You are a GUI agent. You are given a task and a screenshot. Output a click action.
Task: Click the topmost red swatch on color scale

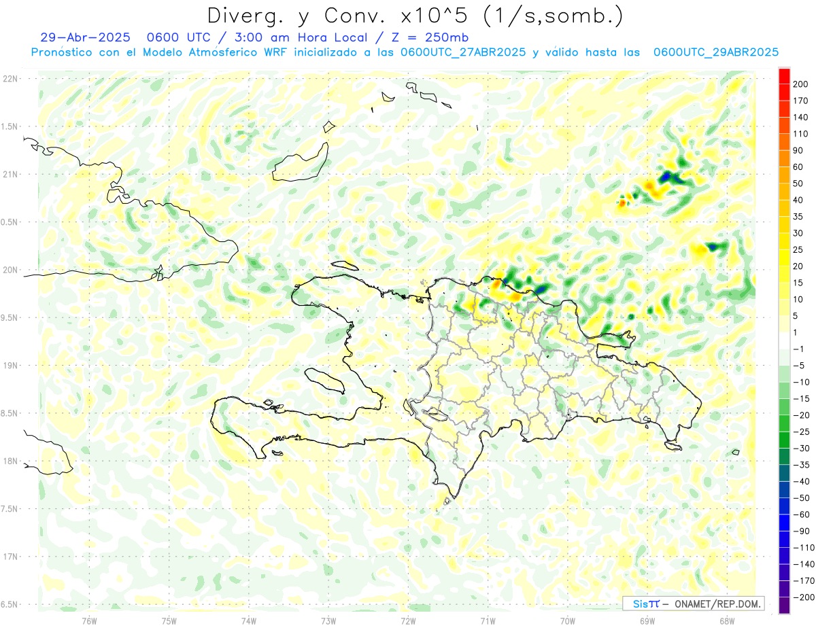784,75
